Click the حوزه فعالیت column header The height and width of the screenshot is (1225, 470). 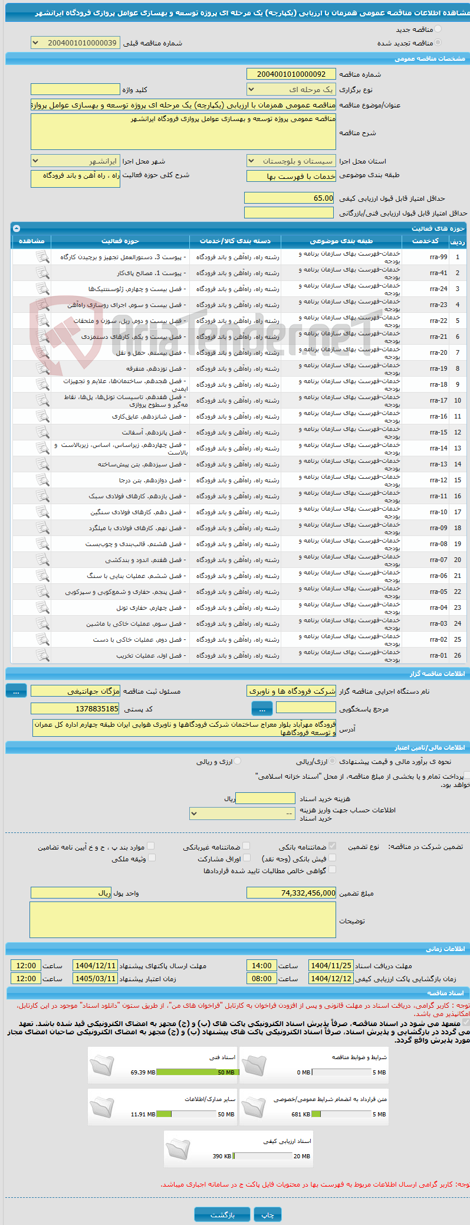pyautogui.click(x=120, y=241)
